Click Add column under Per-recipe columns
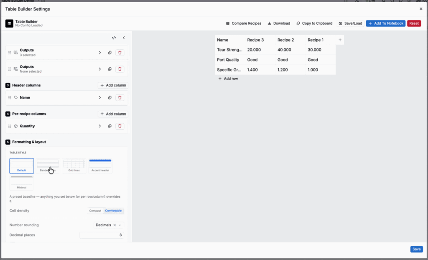Screen dimensions: 428x260 [113, 114]
